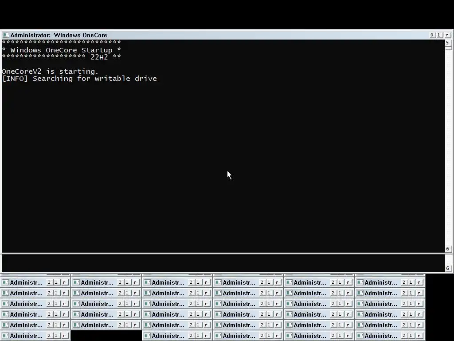Maximize the top-right minimized Administr... window with its '1' button

tap(411, 282)
